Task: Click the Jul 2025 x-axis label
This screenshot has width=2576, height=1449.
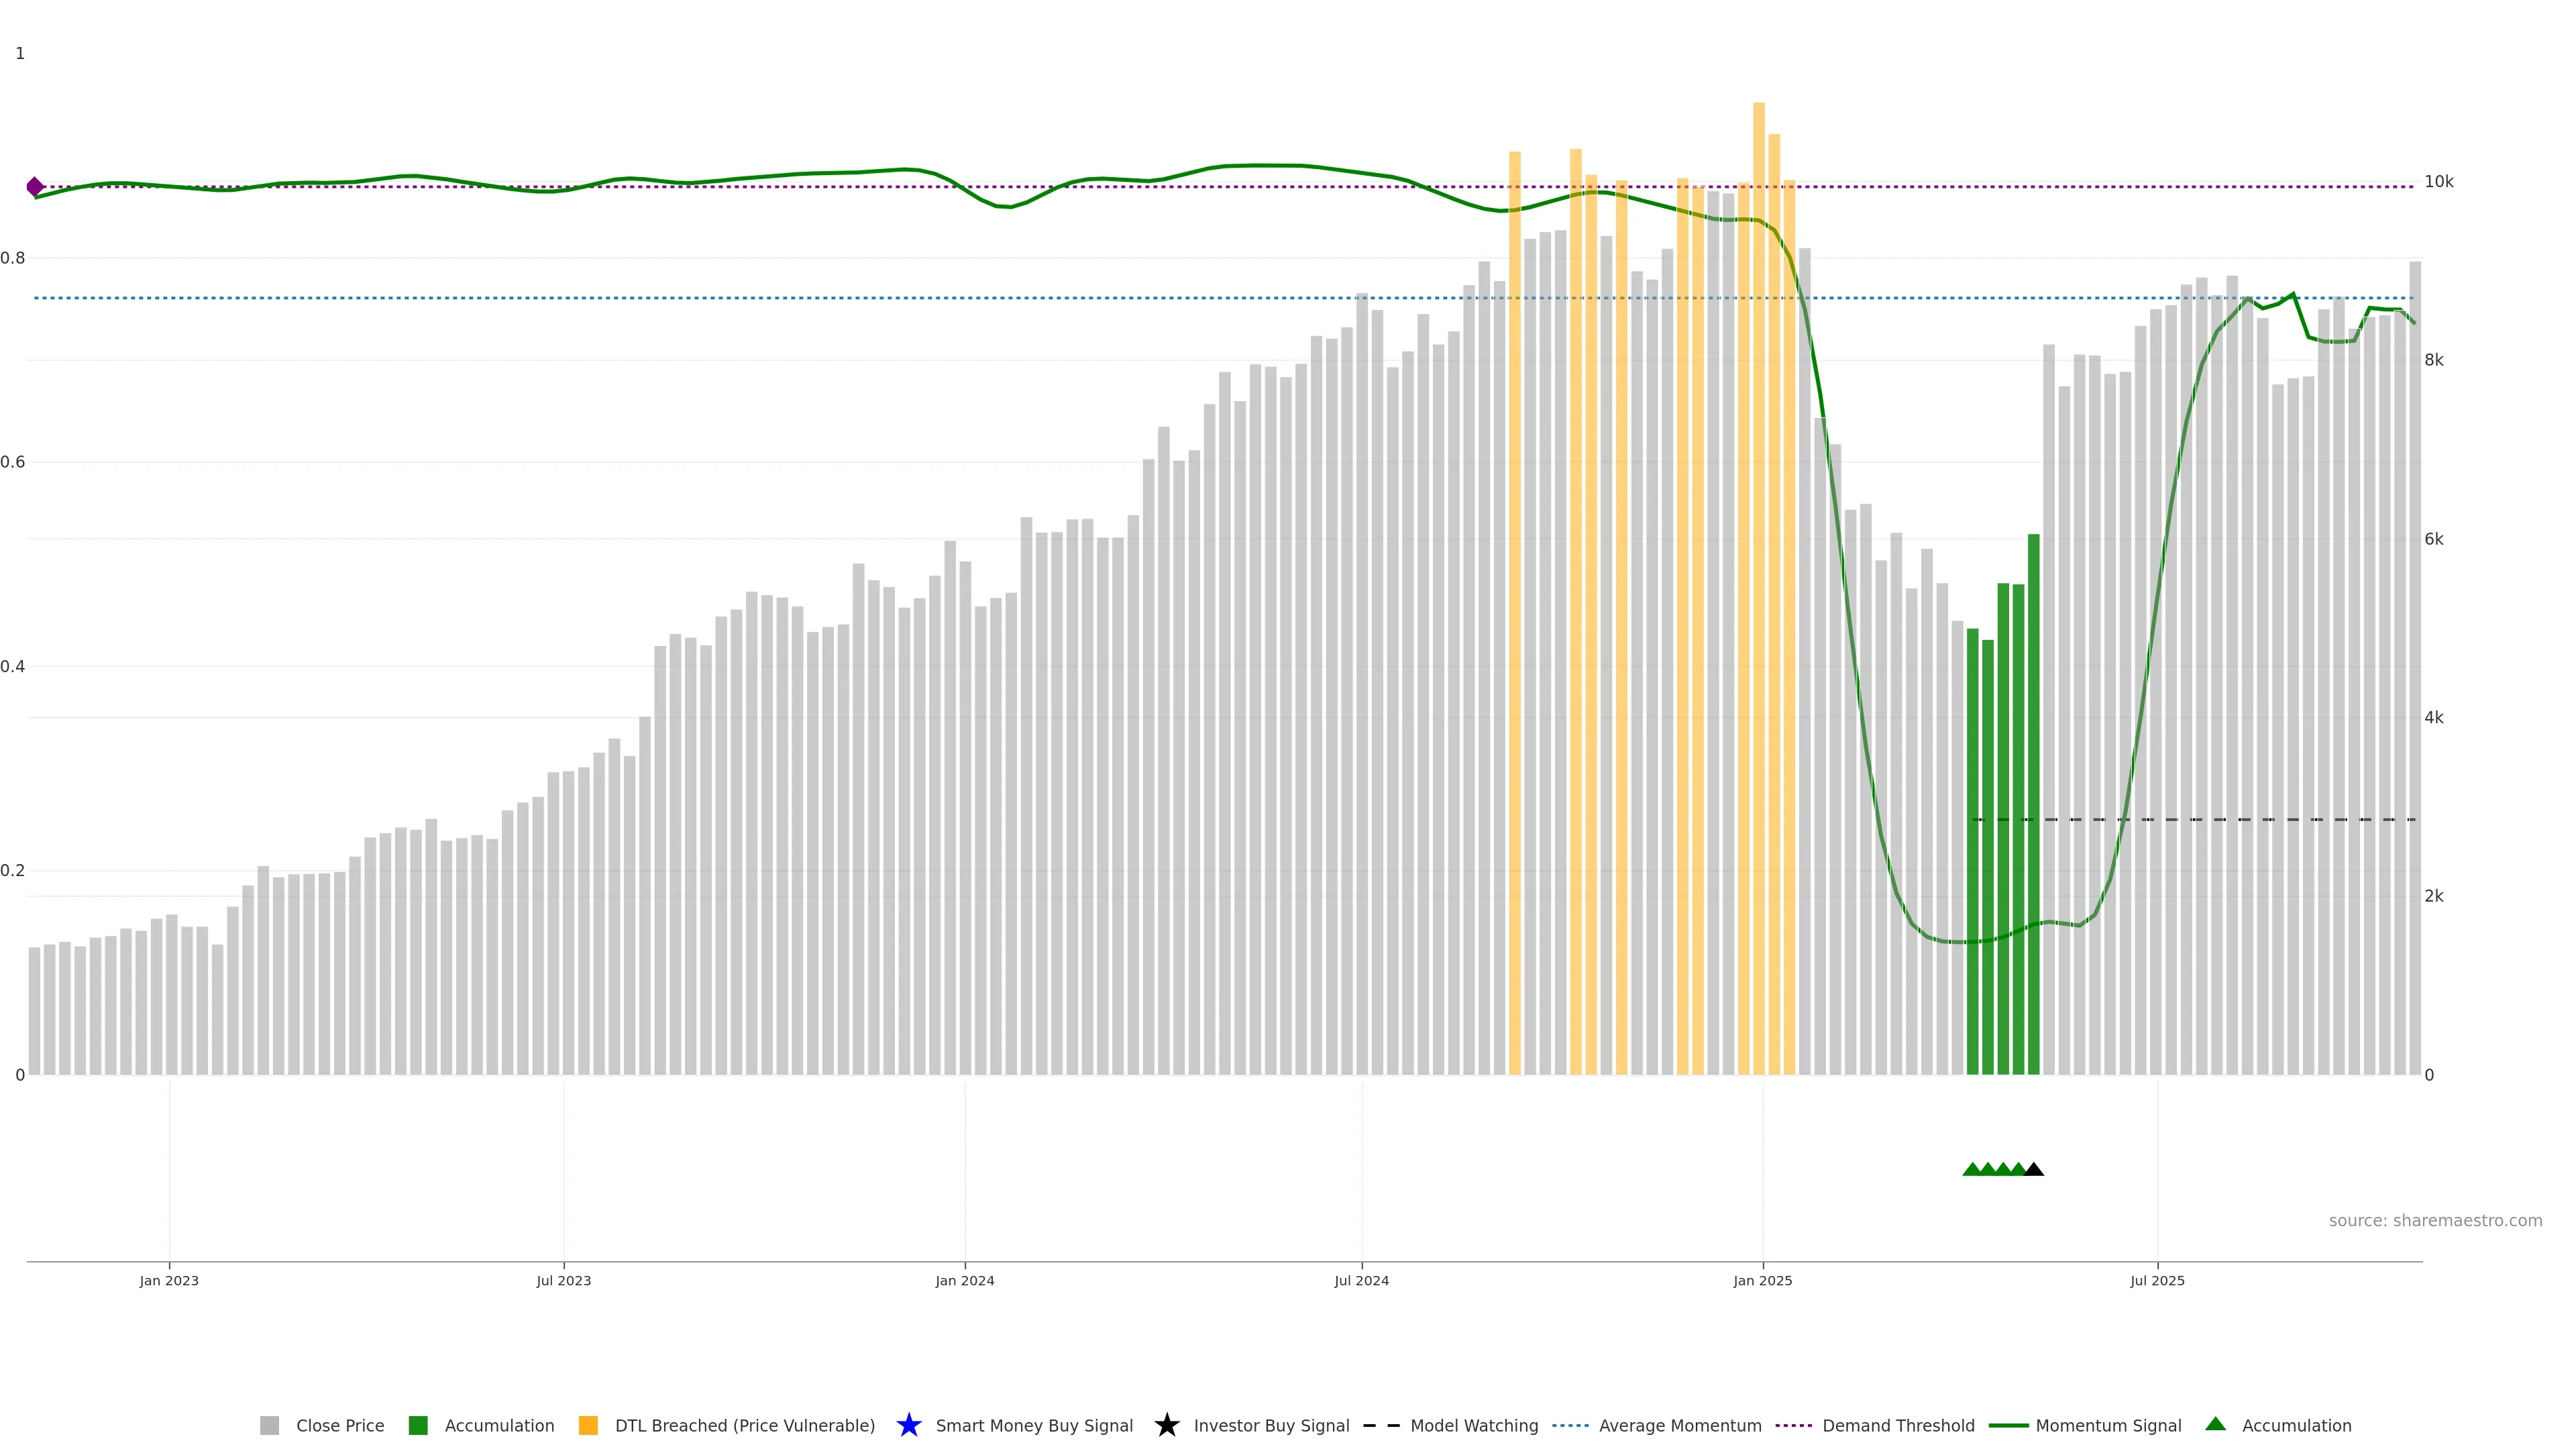Action: click(x=2157, y=1280)
